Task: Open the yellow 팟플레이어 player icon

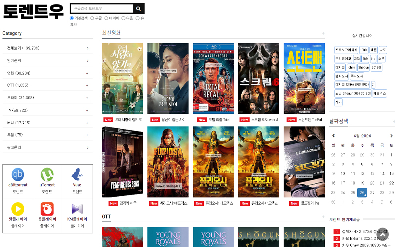Action: (x=18, y=209)
